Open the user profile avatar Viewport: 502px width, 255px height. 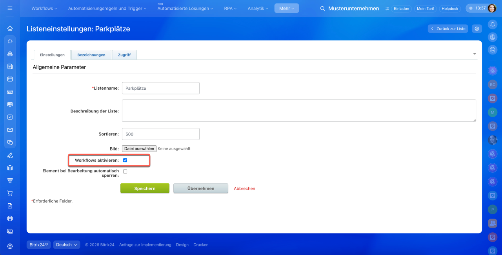tap(492, 8)
